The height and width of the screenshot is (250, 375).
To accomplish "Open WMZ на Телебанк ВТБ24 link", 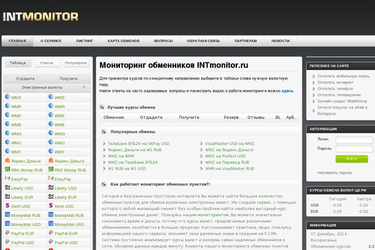I will (x=132, y=162).
